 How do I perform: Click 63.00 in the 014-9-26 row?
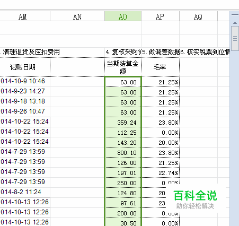[123, 112]
